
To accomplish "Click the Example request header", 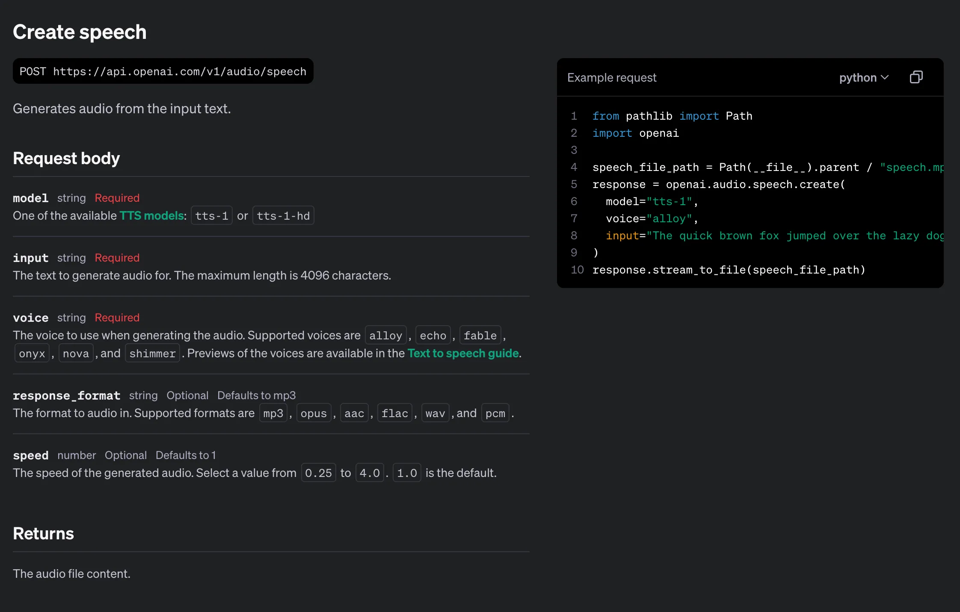I will coord(612,77).
